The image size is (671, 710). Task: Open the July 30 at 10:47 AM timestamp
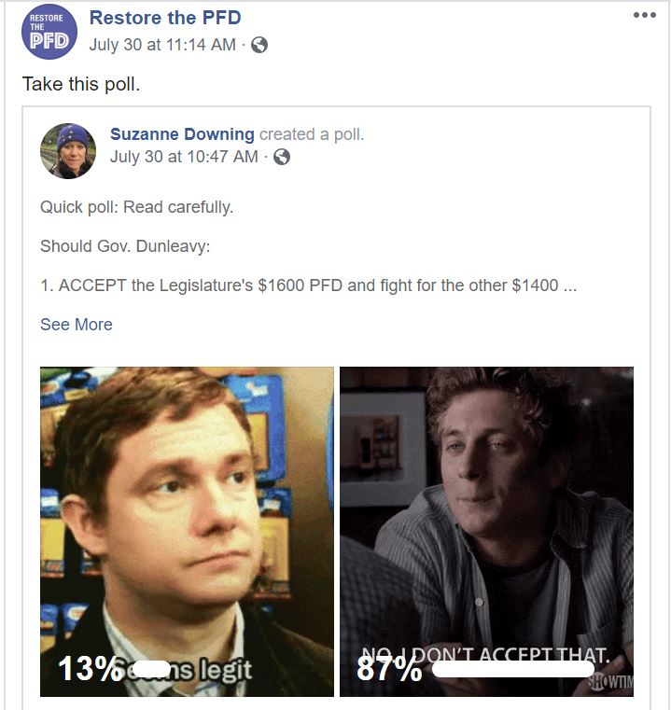pyautogui.click(x=184, y=157)
